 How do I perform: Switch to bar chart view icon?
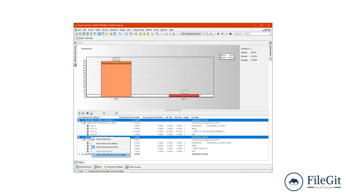(91, 113)
